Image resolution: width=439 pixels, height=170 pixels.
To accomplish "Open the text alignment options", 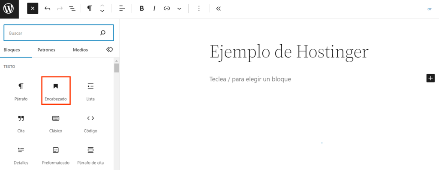I will tap(122, 9).
